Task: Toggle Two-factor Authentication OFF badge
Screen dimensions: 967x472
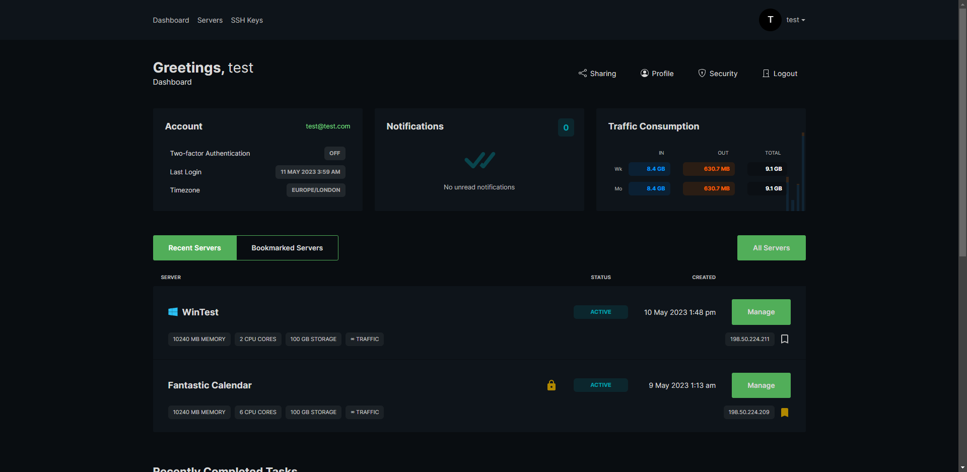Action: coord(334,153)
